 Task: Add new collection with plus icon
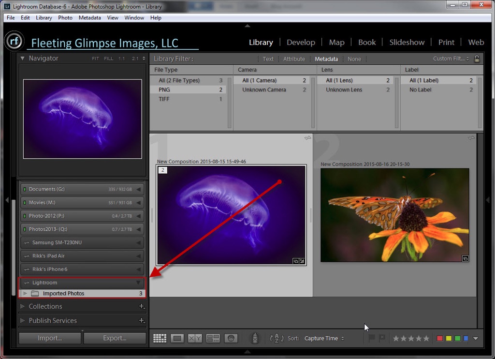142,306
